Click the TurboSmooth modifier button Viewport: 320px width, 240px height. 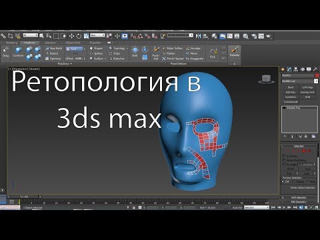291,102
